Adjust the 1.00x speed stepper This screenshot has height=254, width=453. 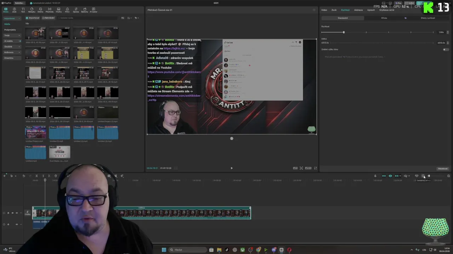447,32
